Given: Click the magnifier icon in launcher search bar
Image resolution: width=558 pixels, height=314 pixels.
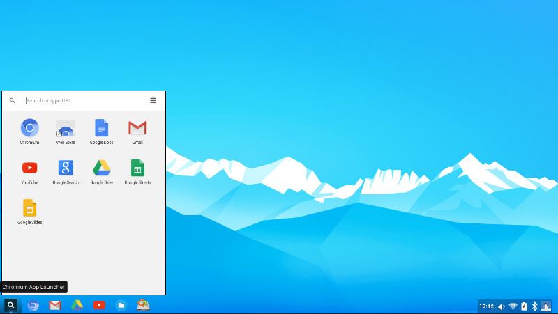Looking at the screenshot, I should tap(13, 100).
